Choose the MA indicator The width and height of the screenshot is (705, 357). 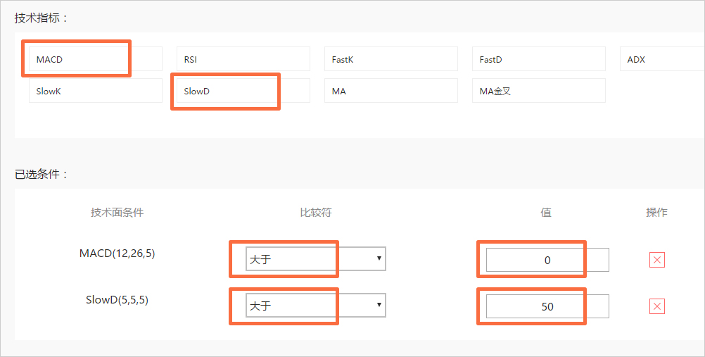(x=390, y=91)
